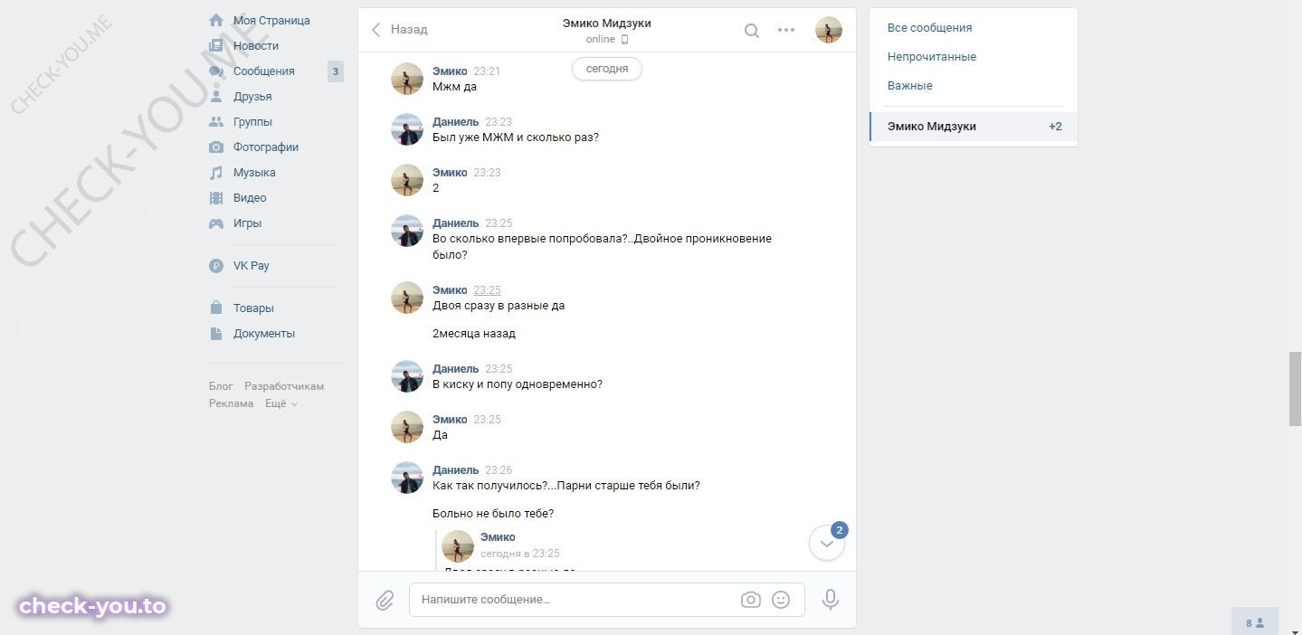Click the document icon beside Документы
The width and height of the screenshot is (1302, 635).
coord(216,333)
